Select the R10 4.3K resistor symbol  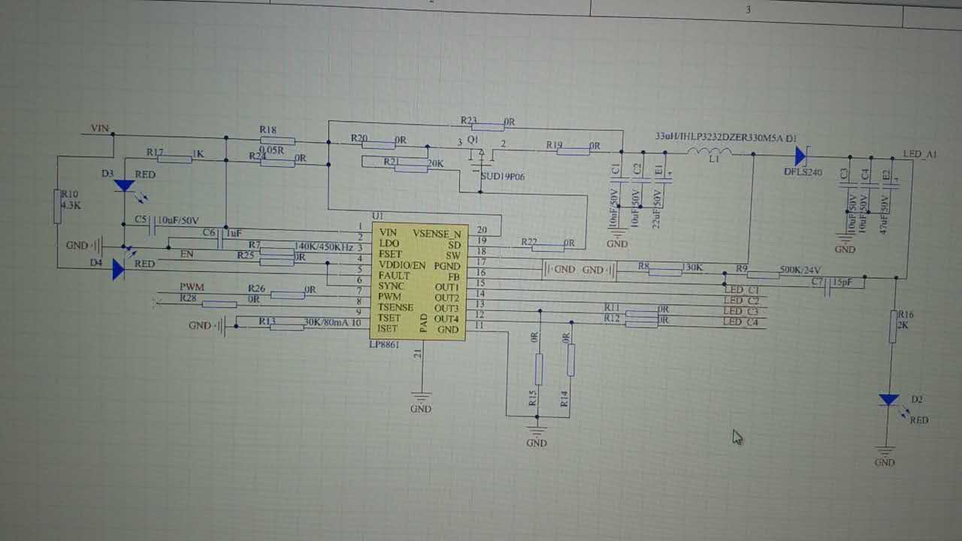click(57, 207)
